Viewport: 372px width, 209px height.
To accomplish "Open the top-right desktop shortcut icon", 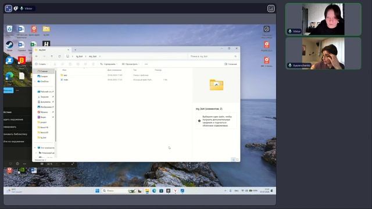I will pos(267,29).
